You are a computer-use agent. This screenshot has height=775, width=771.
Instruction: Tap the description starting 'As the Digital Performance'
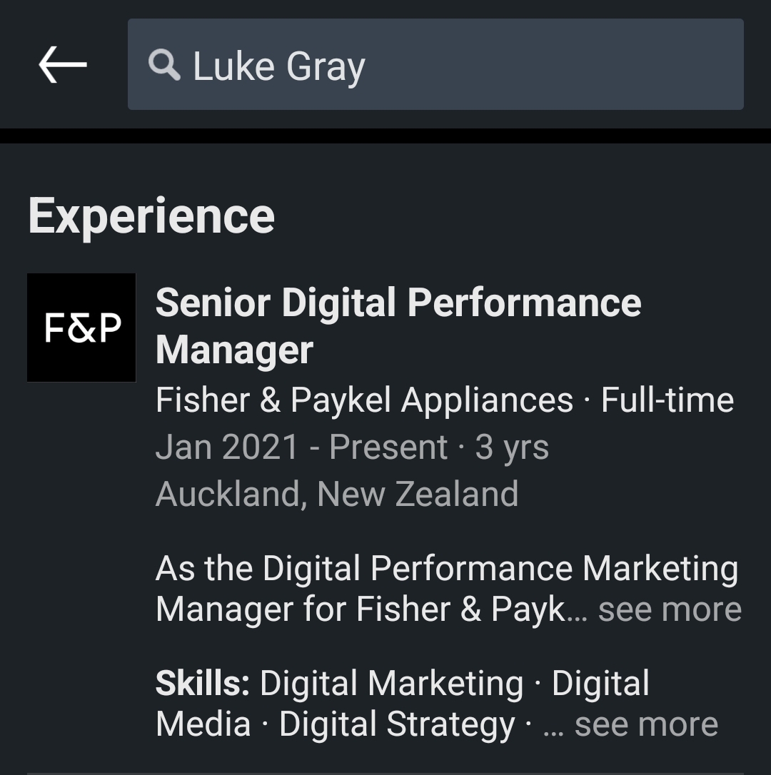point(446,569)
